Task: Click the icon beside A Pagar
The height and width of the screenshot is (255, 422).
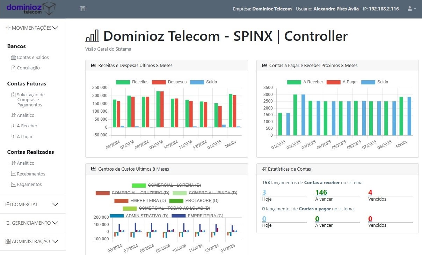Action: pyautogui.click(x=13, y=136)
